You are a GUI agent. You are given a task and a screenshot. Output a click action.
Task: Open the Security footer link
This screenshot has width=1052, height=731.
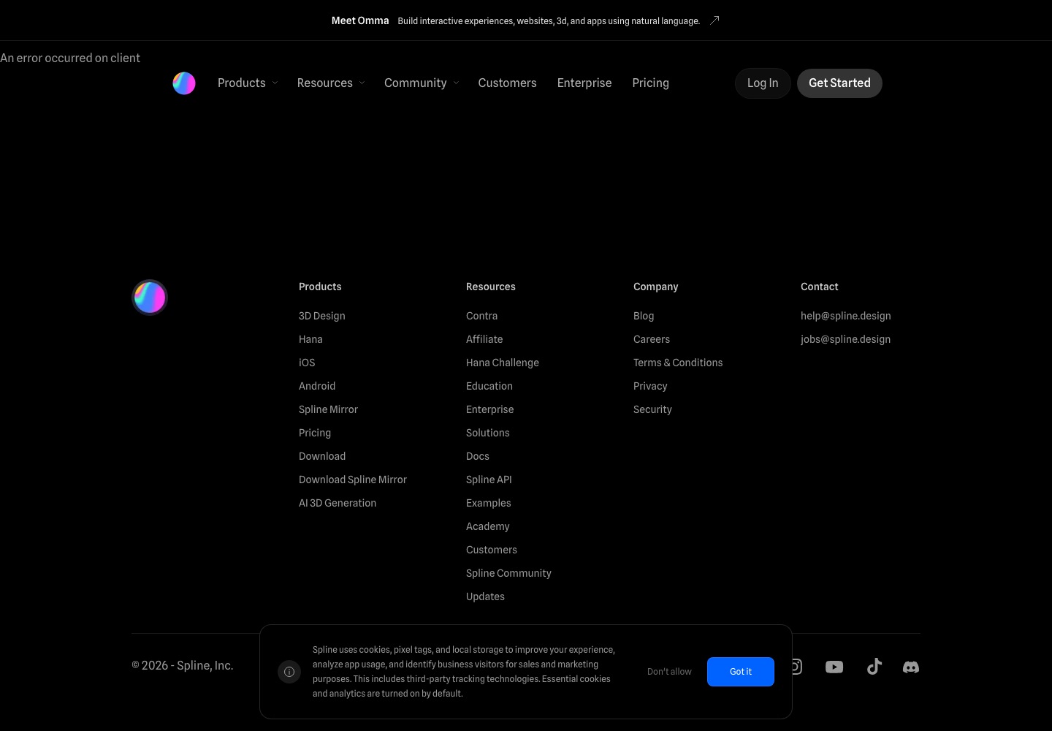[x=653, y=409]
